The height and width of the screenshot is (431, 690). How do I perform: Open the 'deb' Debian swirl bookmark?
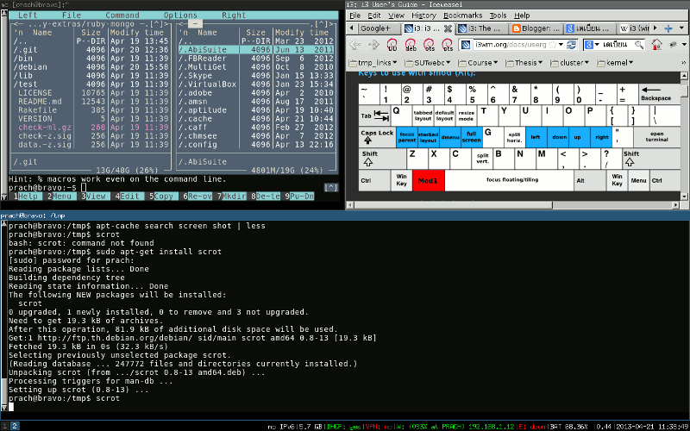point(411,45)
